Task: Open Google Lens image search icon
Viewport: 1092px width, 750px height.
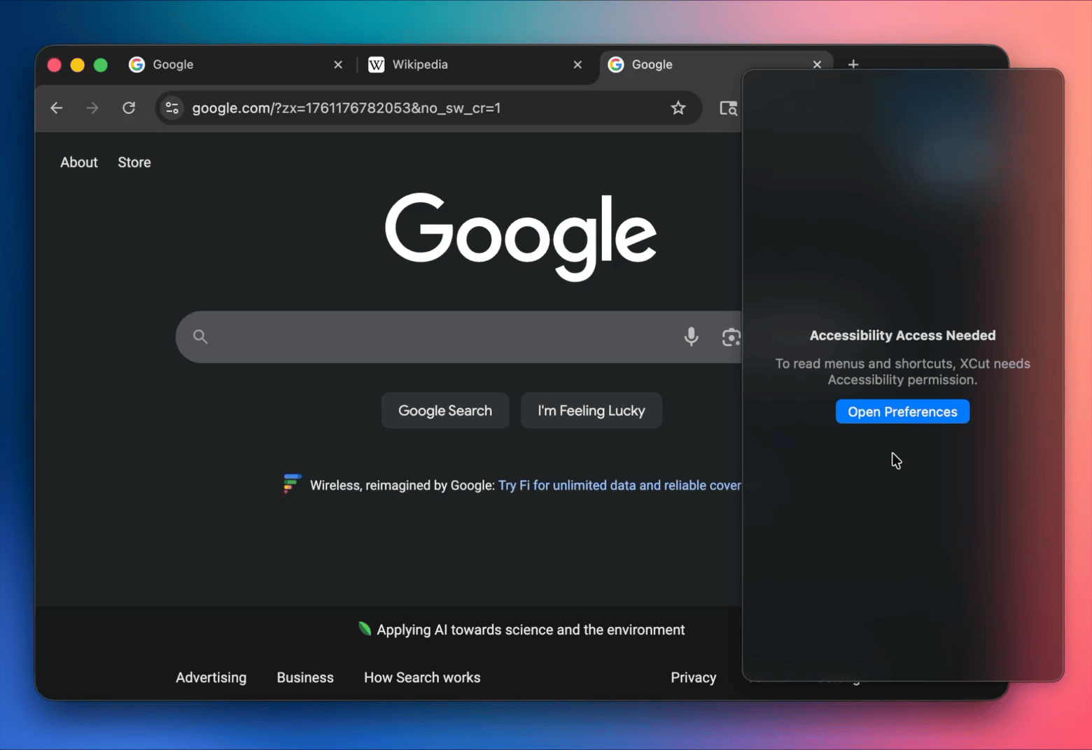Action: pos(730,337)
